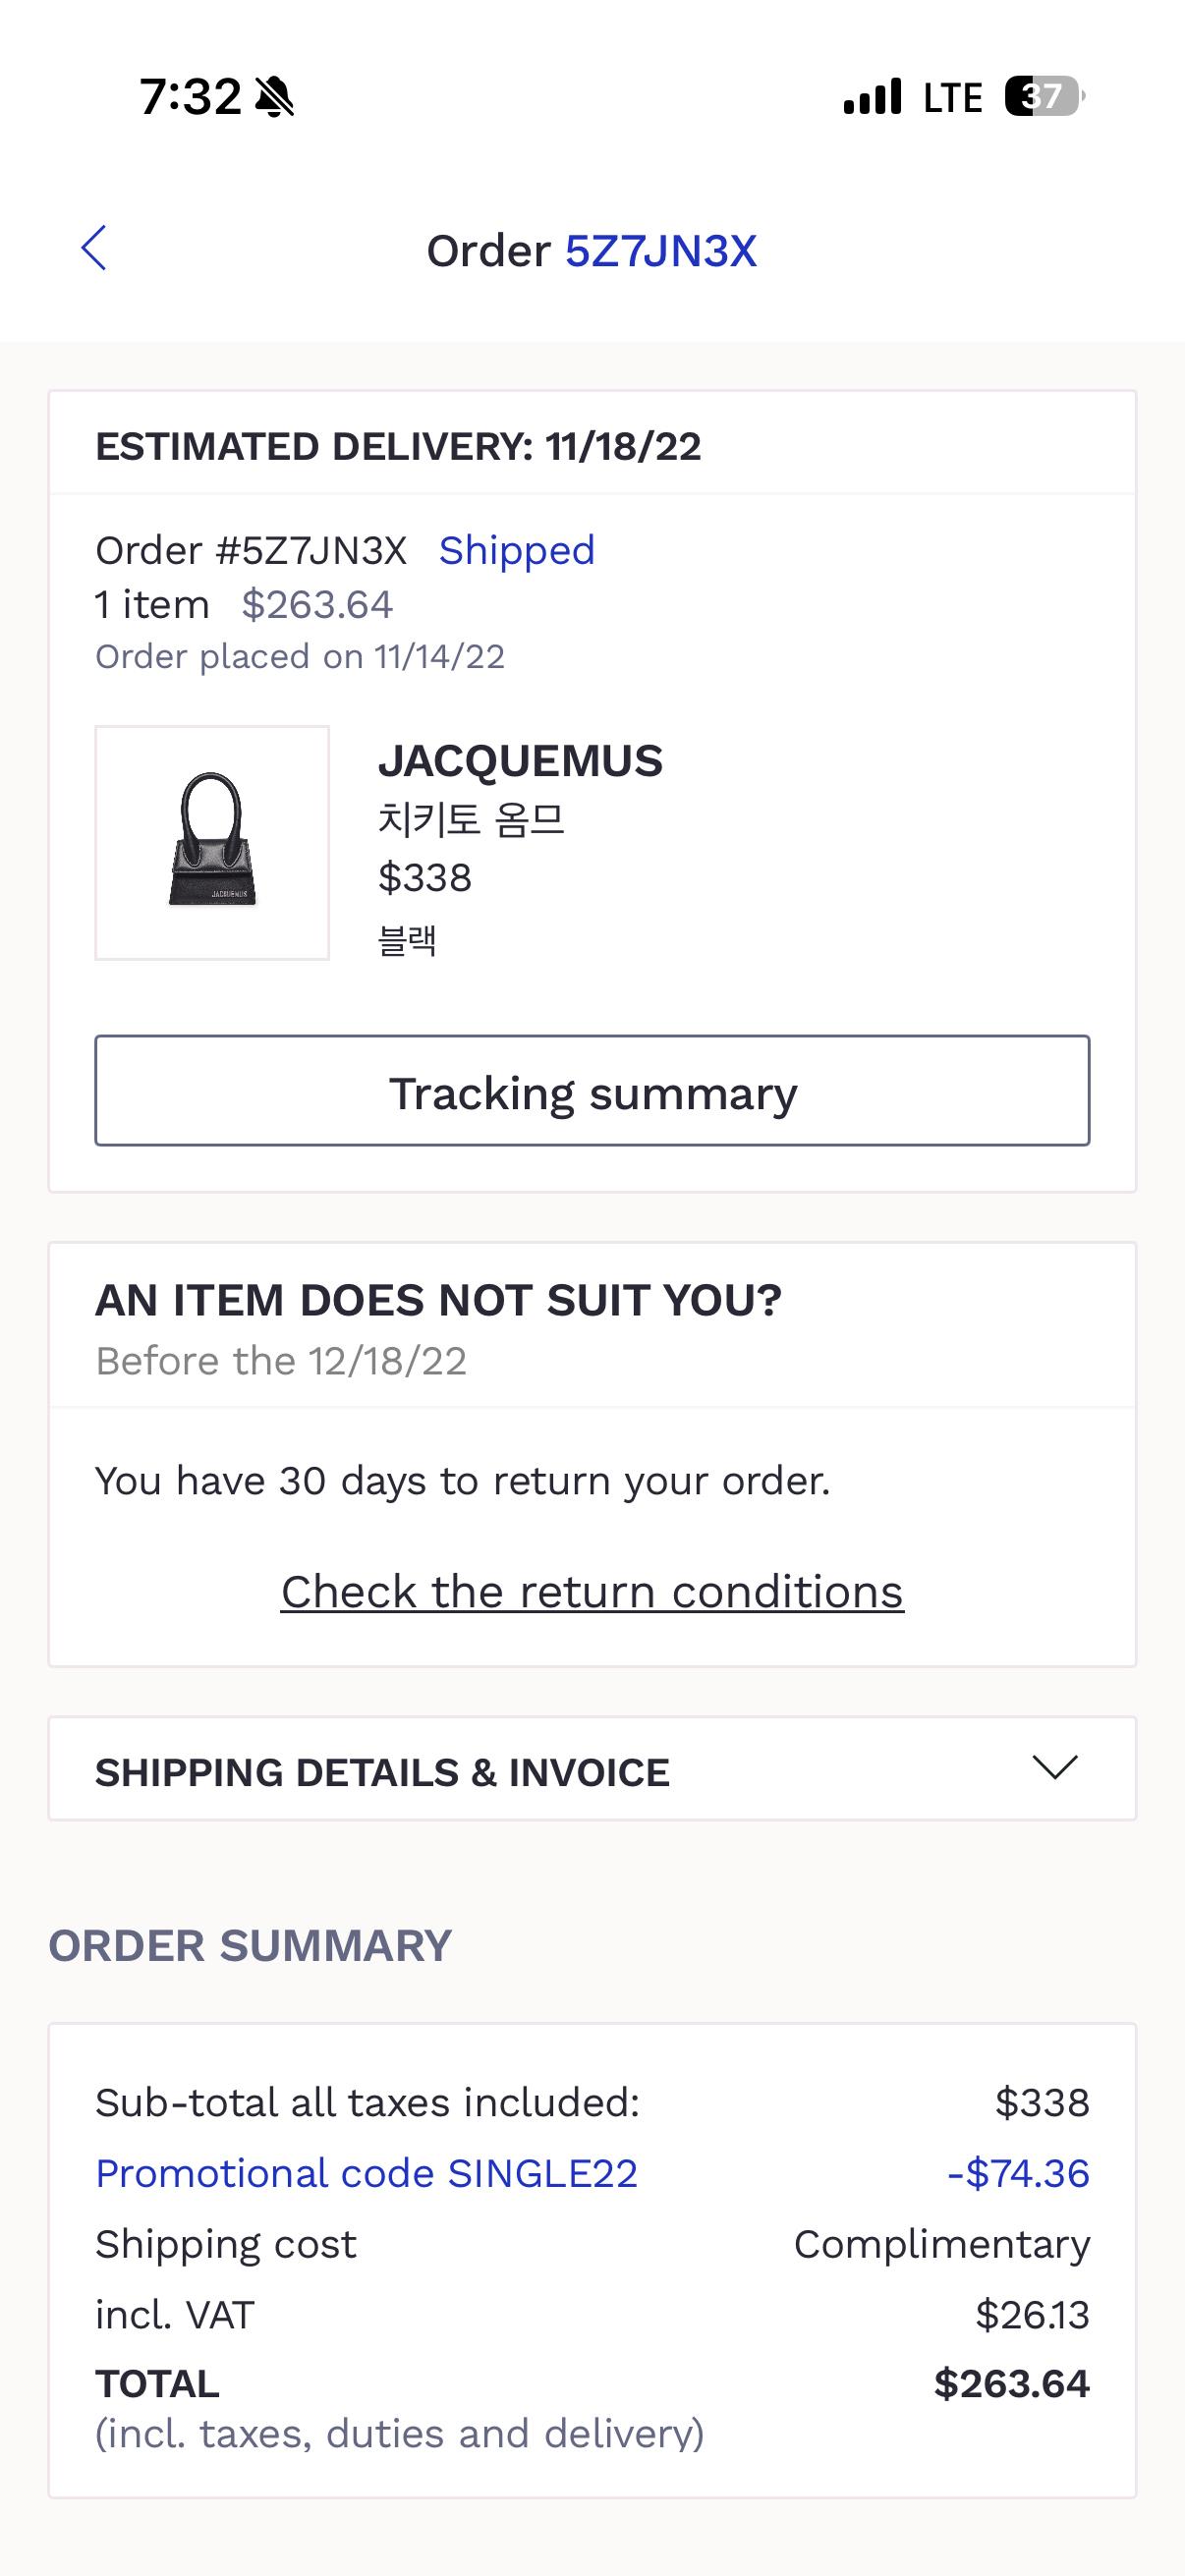Tap the 7:32 clock in status bar
1185x2576 pixels.
(190, 97)
